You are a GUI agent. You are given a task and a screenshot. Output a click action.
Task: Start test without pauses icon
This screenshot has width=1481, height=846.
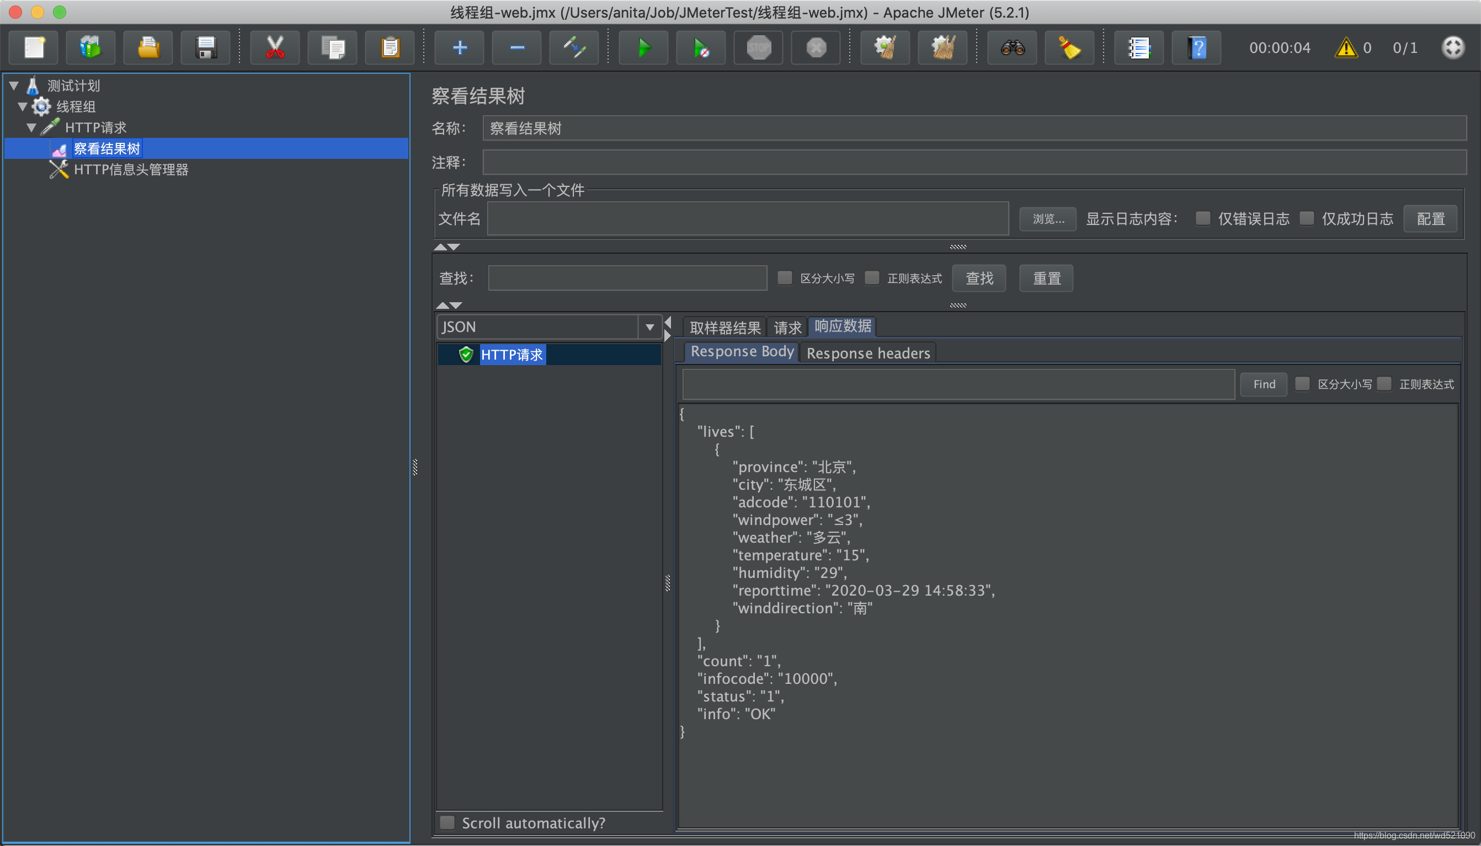pos(701,47)
